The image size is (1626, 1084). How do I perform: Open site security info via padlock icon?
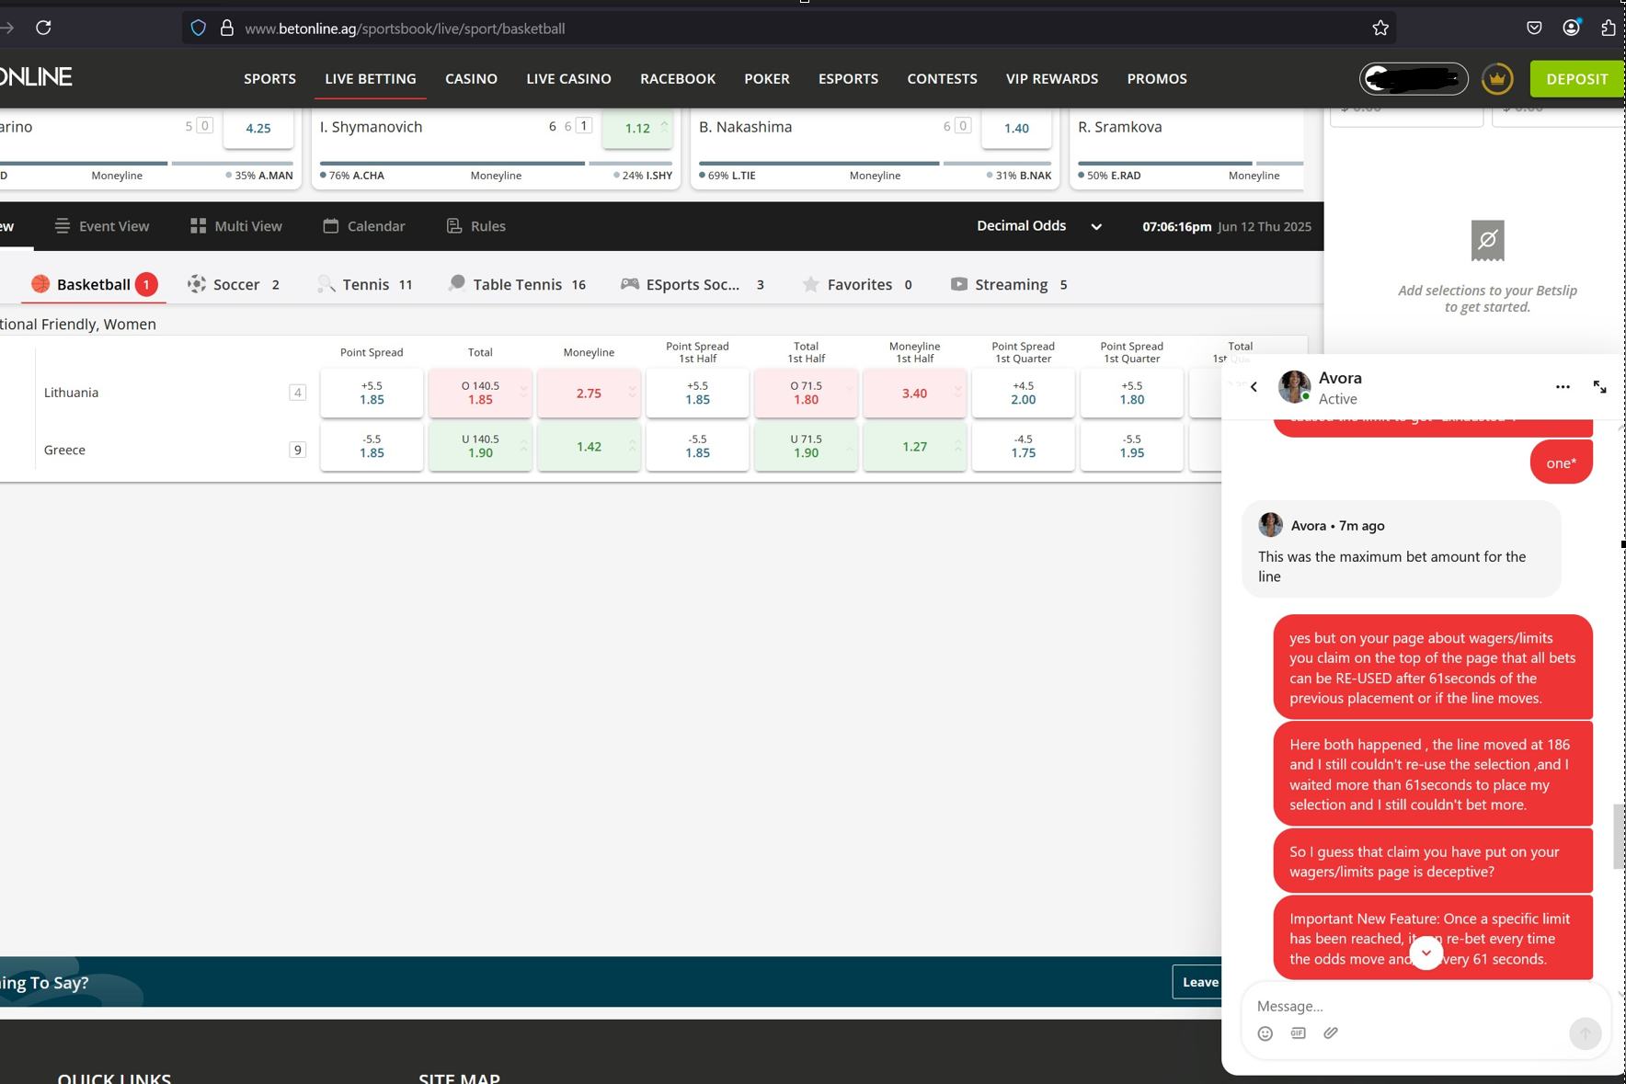pyautogui.click(x=227, y=29)
